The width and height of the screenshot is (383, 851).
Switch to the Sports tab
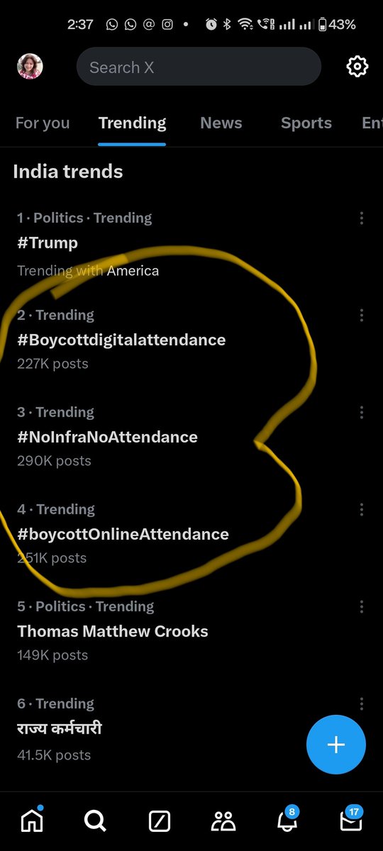(306, 123)
